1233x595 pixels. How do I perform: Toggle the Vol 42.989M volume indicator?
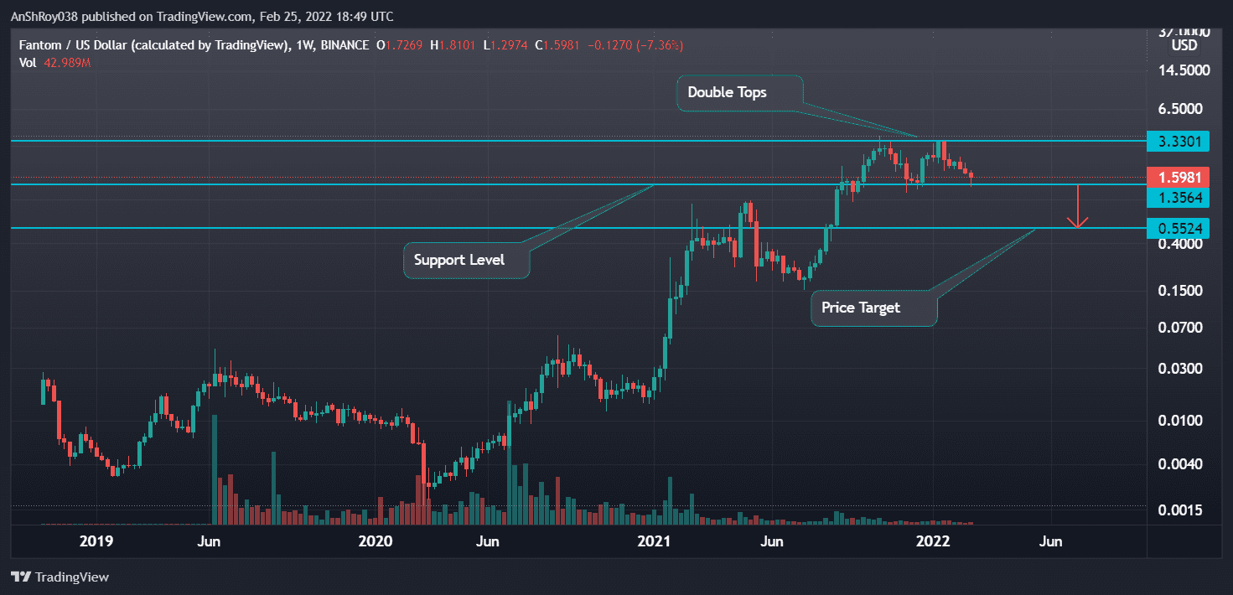click(54, 62)
